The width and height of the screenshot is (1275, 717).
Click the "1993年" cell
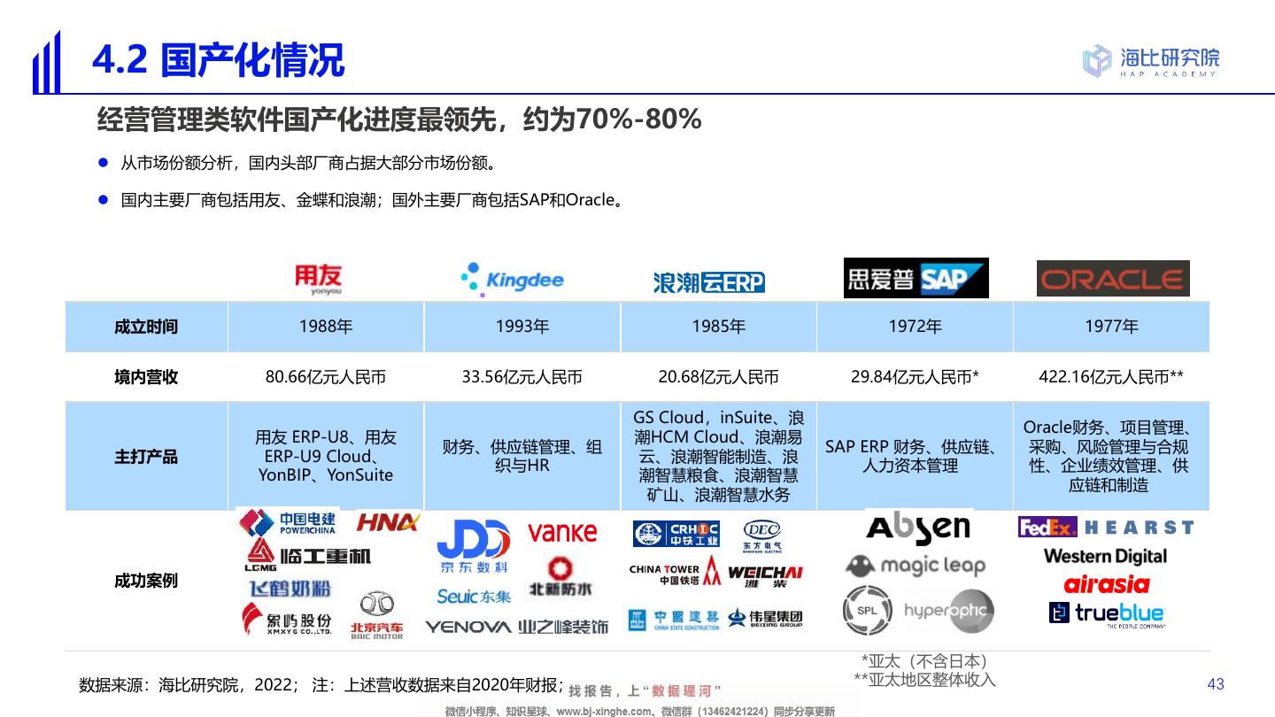click(x=522, y=327)
